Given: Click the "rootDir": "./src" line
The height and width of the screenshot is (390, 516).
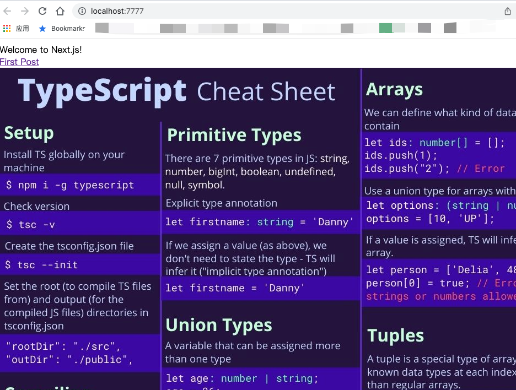Looking at the screenshot, I should coord(63,346).
